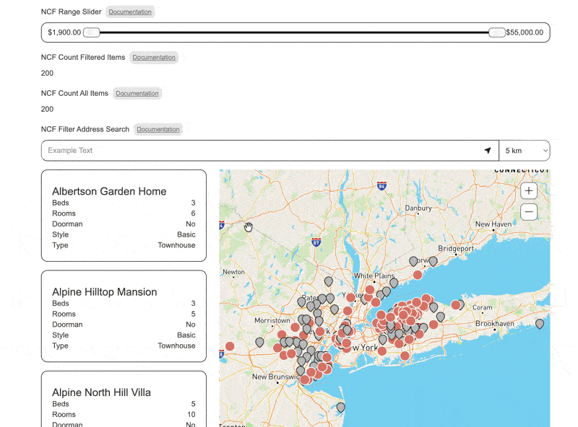Click the $55,000.00 maximum value label

coord(525,32)
